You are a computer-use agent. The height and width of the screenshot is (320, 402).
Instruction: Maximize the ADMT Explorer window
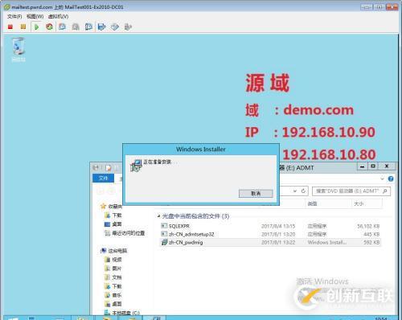click(373, 166)
